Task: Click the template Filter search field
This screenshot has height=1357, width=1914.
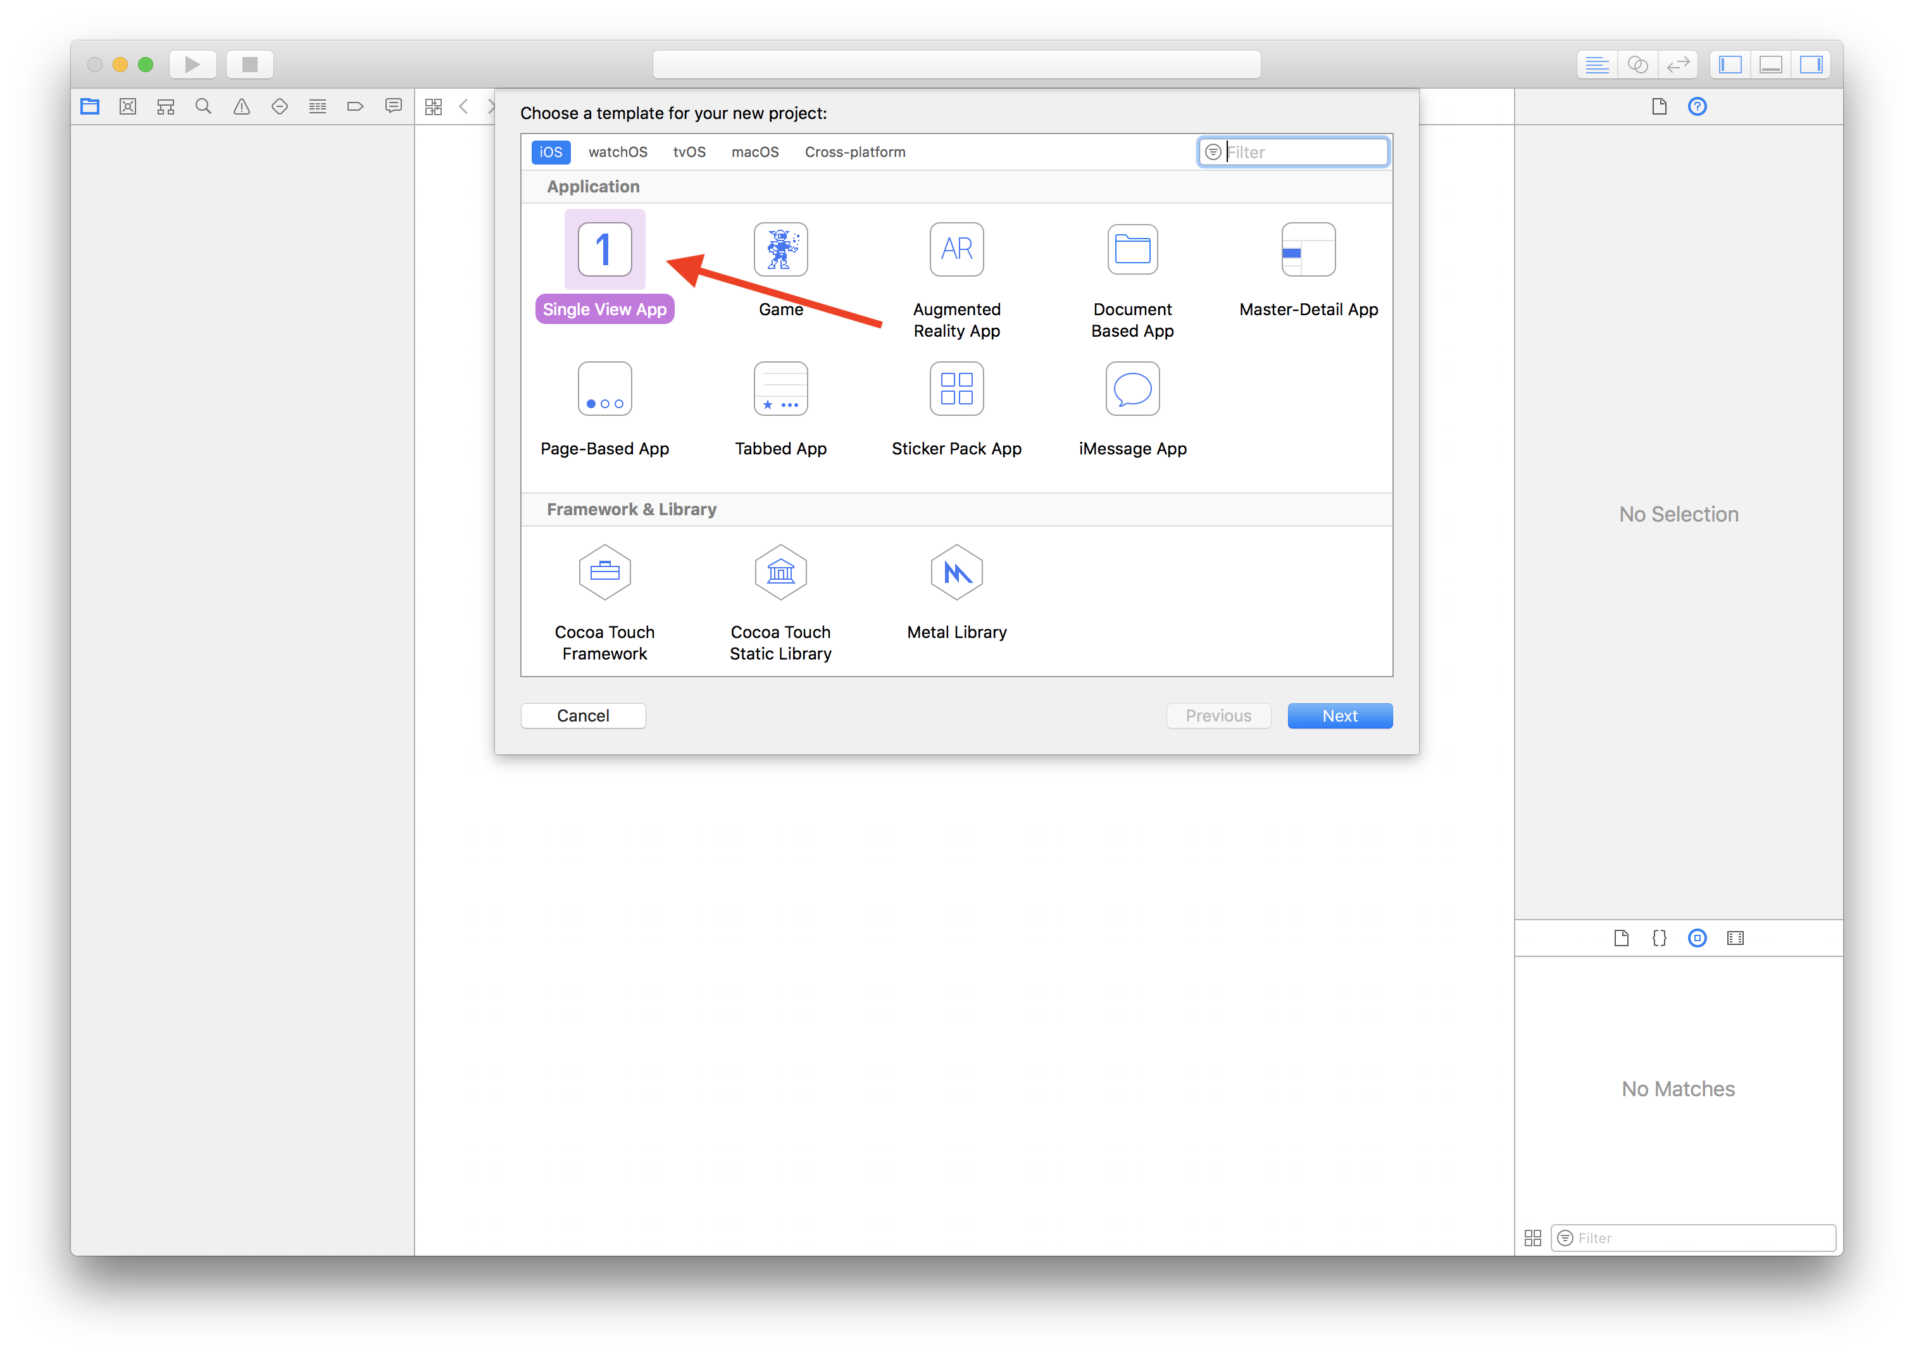Action: [1303, 152]
